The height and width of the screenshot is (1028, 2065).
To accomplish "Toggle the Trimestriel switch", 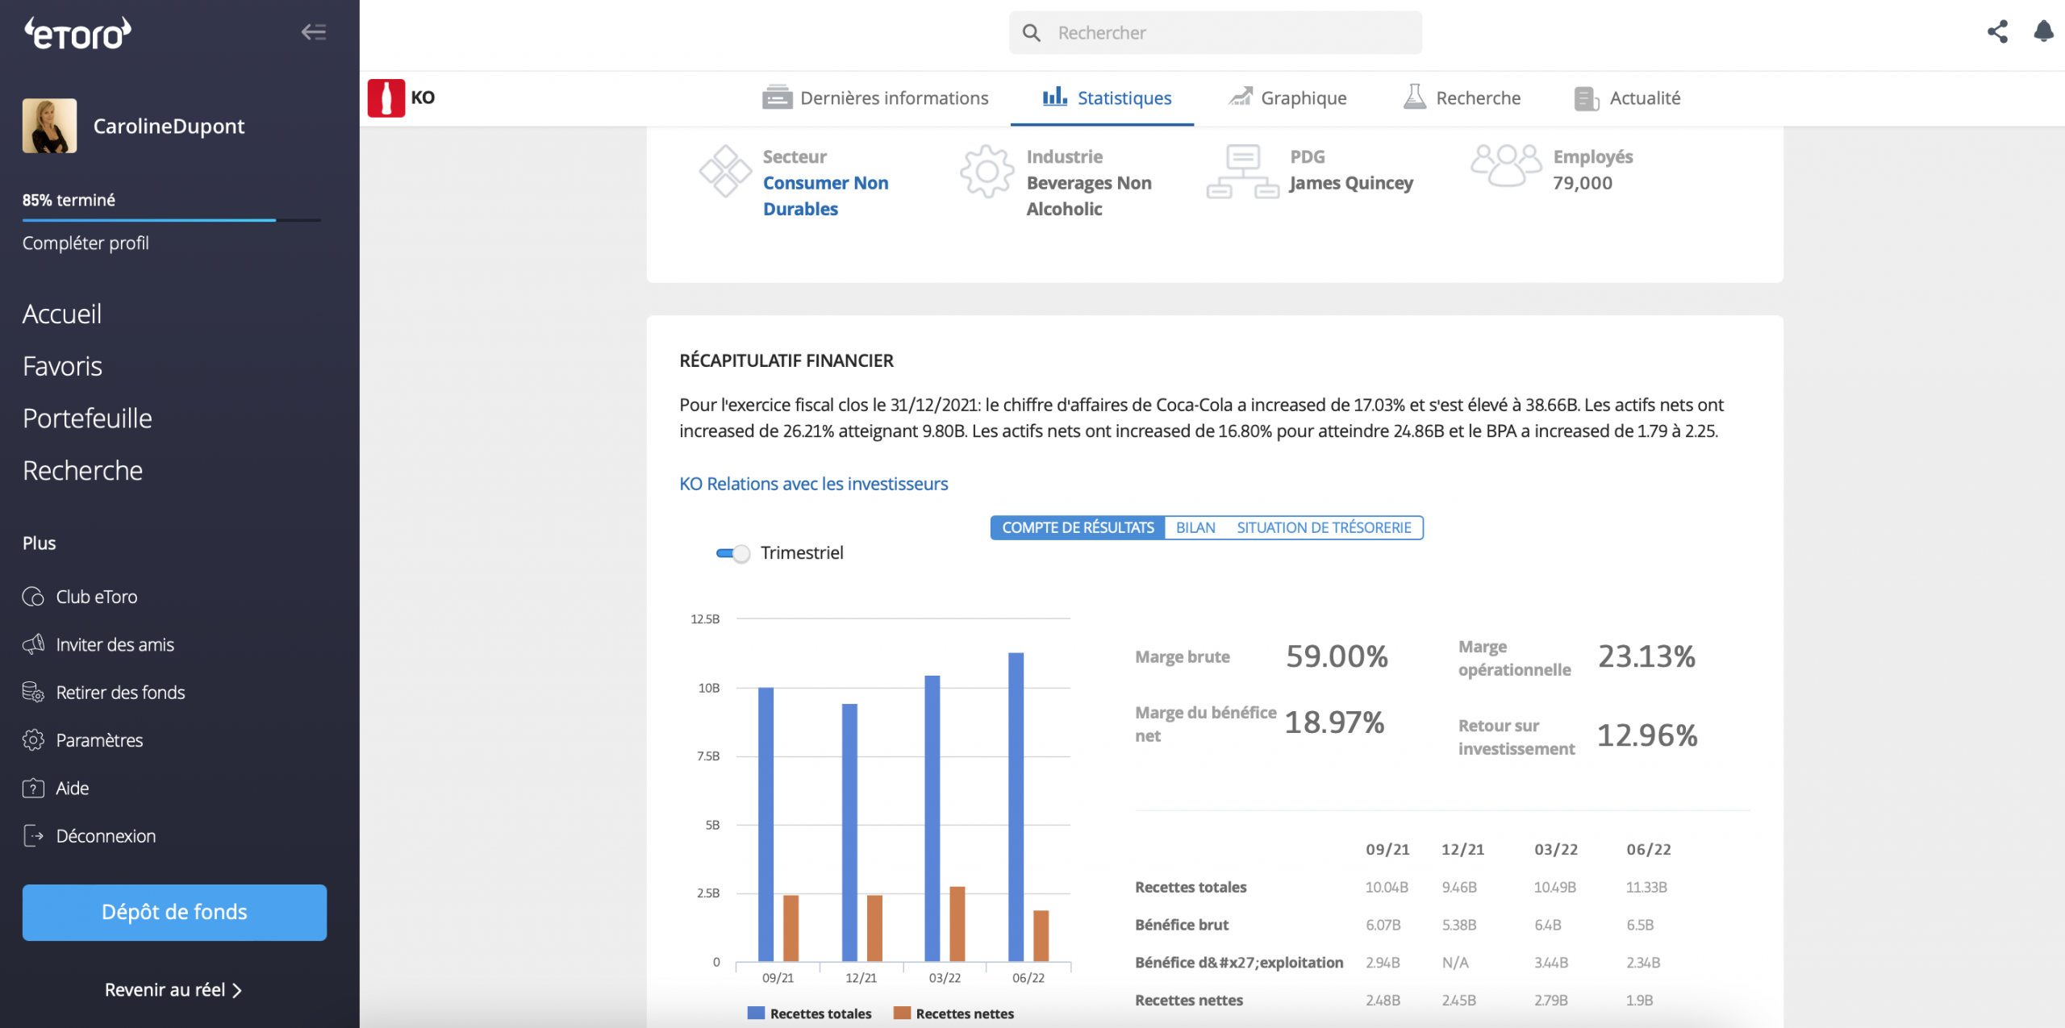I will point(733,553).
